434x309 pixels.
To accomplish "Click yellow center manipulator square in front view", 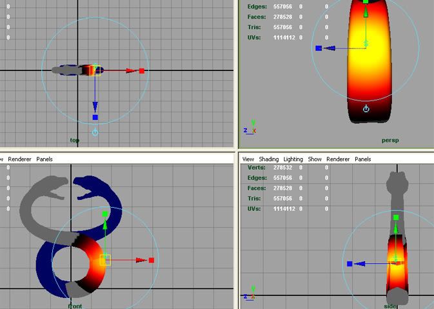I will 105,260.
